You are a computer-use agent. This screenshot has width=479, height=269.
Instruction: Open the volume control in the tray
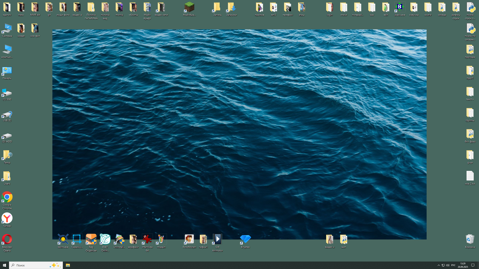(448, 265)
